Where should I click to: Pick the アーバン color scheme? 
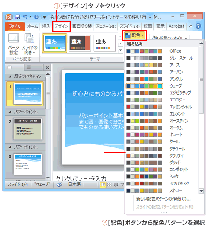[x=161, y=72]
